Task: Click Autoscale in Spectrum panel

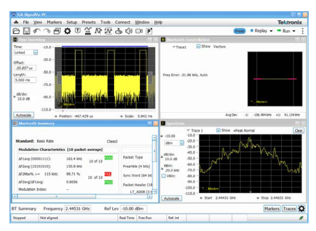Action: pos(171,198)
